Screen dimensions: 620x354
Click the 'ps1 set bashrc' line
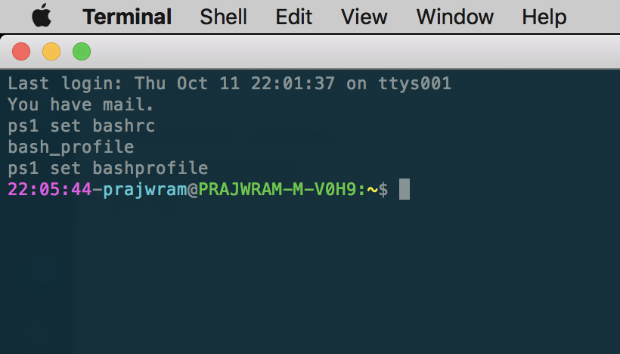coord(82,126)
